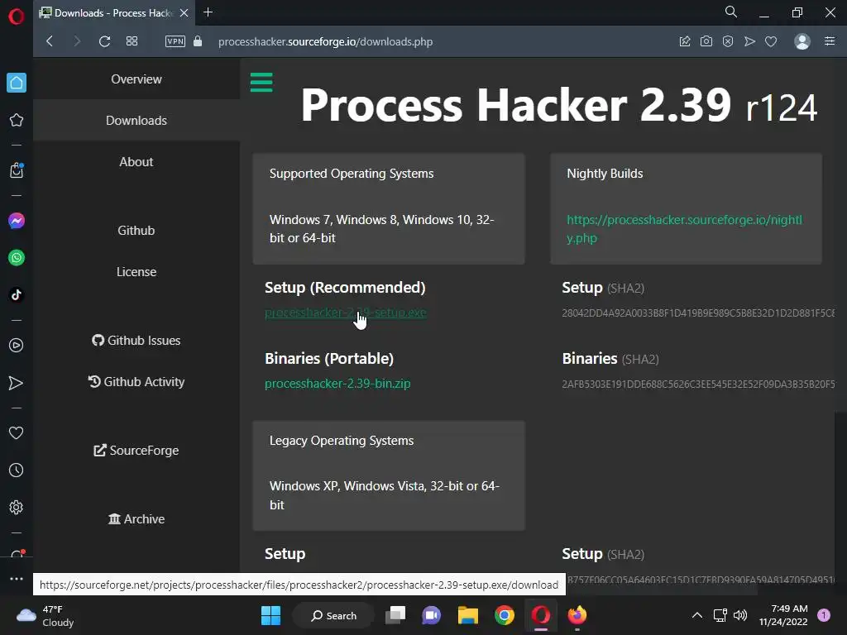Open the Github menu item

(136, 230)
